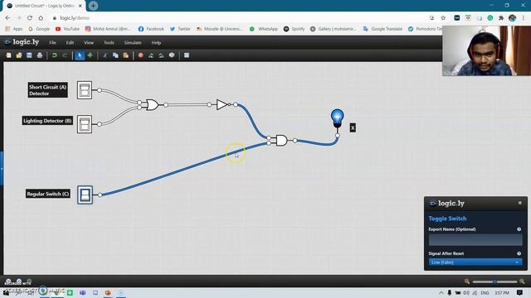Open PowerPoint from the taskbar
Image resolution: width=531 pixels, height=298 pixels.
tap(108, 292)
